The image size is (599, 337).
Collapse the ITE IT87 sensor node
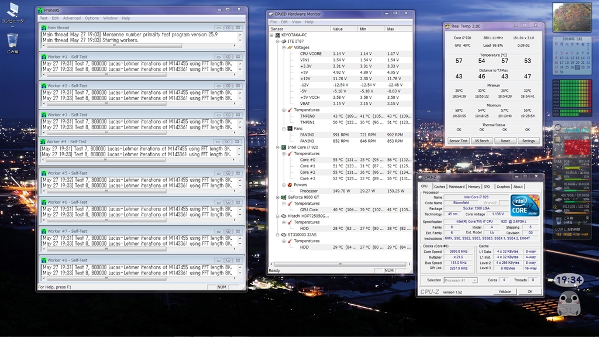[278, 42]
